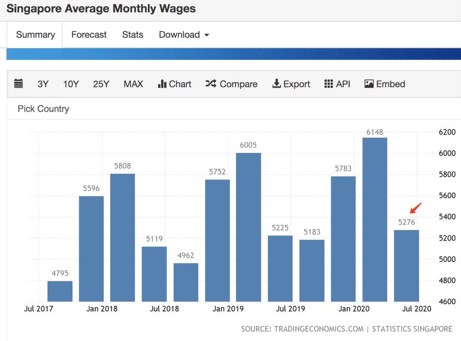Select the 3Y time range
The width and height of the screenshot is (461, 341).
click(x=43, y=84)
